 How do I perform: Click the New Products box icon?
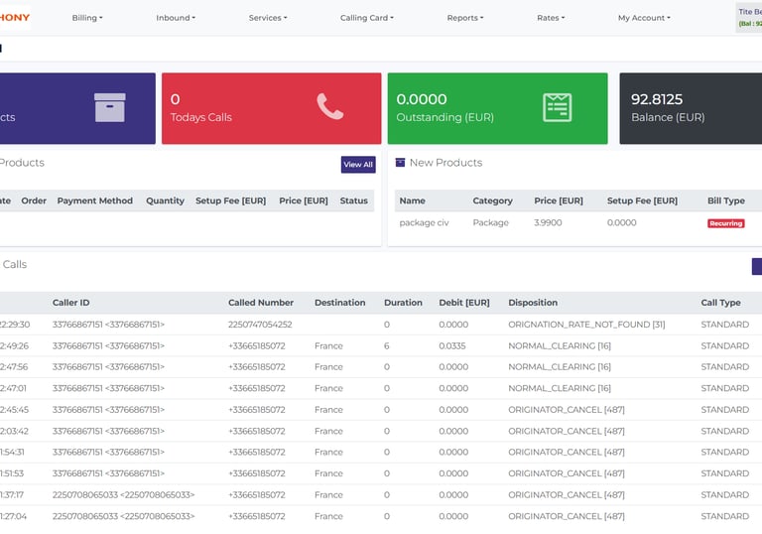click(400, 163)
